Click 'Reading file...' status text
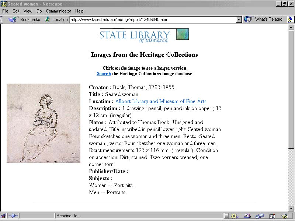This screenshot has width=295, height=221. coord(68,216)
